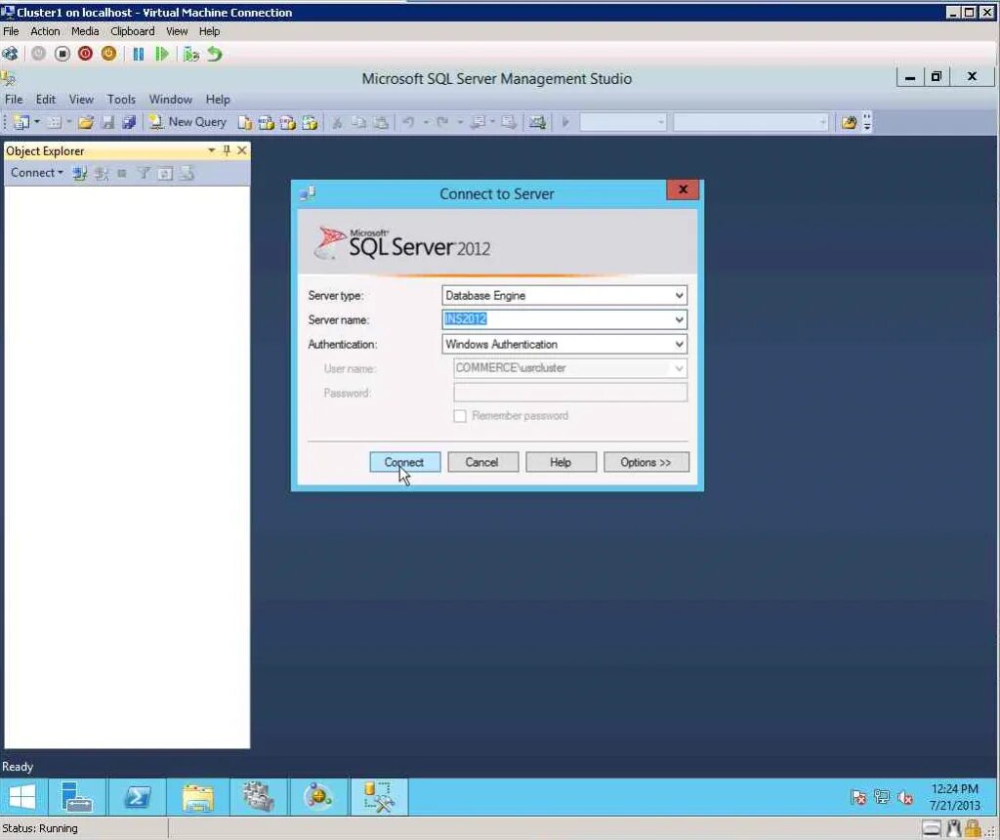This screenshot has height=840, width=1000.
Task: Open the SSMS View menu
Action: point(81,100)
